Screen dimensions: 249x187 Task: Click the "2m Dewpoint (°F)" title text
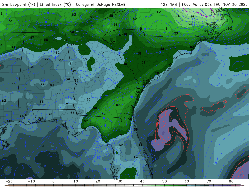coord(19,4)
